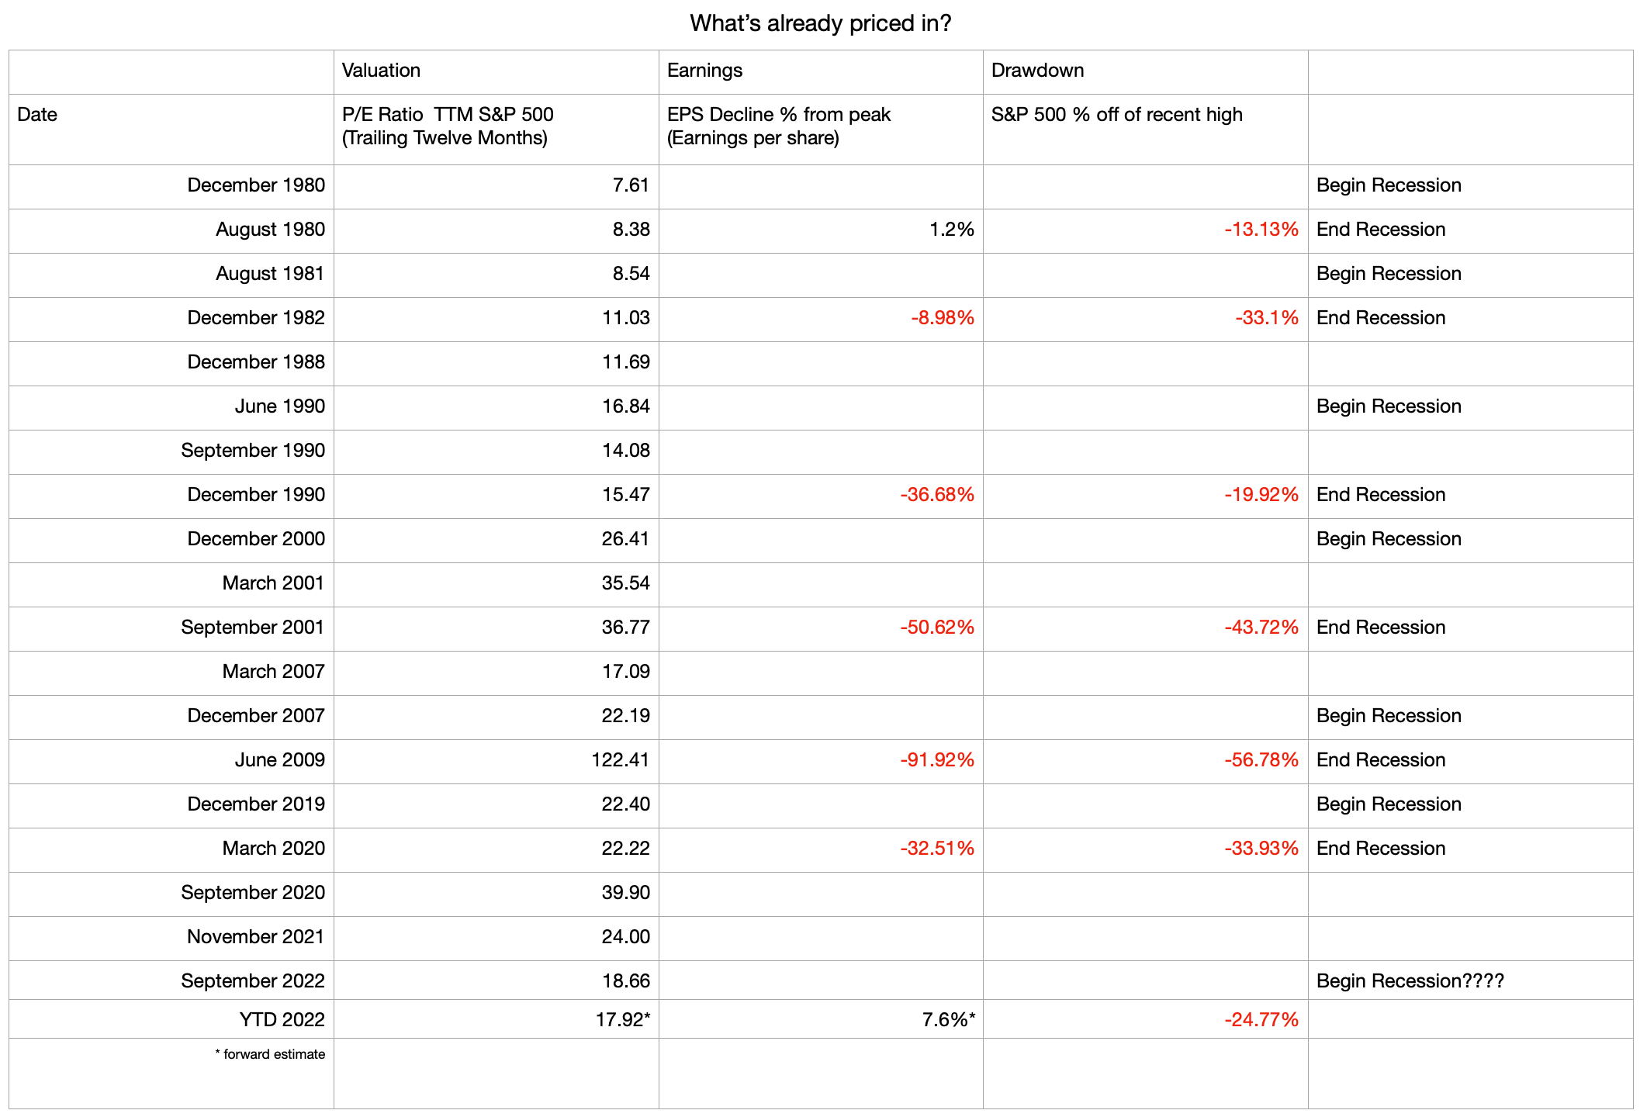Click the September 2001 date cell
The image size is (1640, 1117).
click(252, 628)
